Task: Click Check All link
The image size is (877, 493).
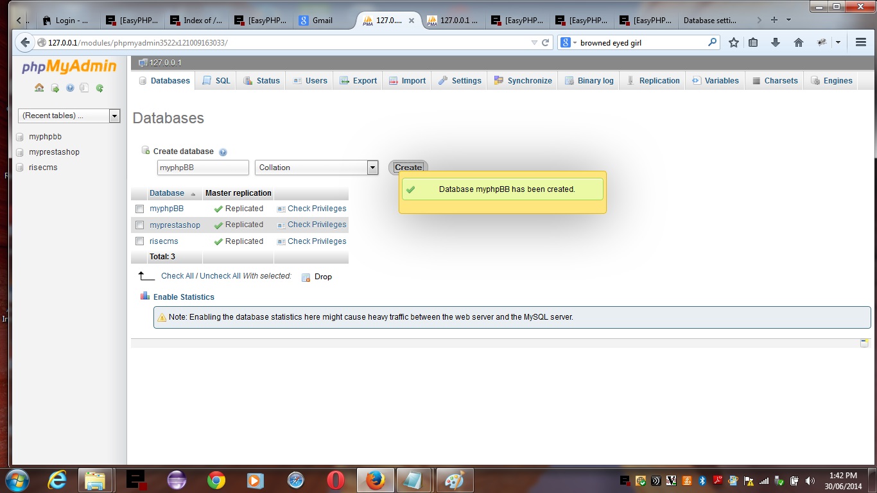Action: (177, 276)
